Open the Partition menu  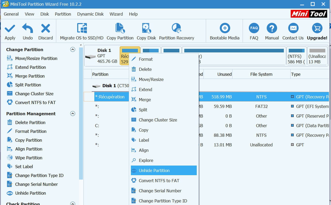pos(63,14)
